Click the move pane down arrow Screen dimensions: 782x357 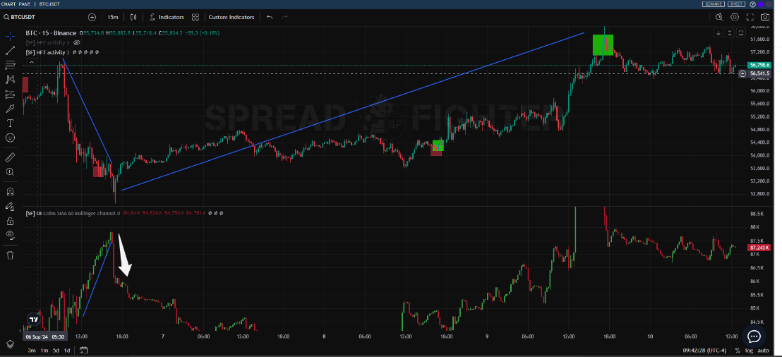(718, 33)
